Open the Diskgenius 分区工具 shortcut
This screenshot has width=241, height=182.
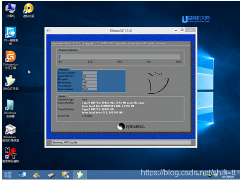[x=10, y=60]
